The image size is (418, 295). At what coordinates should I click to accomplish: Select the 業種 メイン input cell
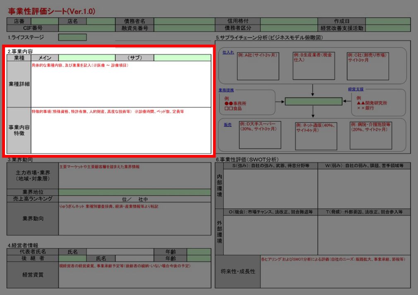point(87,58)
